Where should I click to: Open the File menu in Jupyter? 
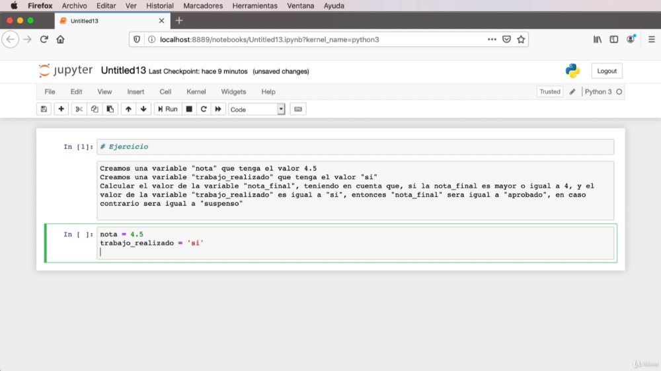[50, 91]
